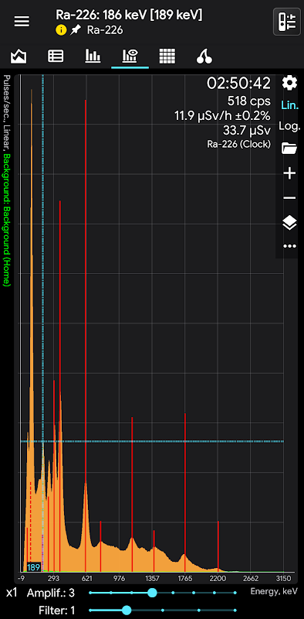Screen dimensions: 304x619
Task: Open the bar histogram tab
Action: [93, 56]
